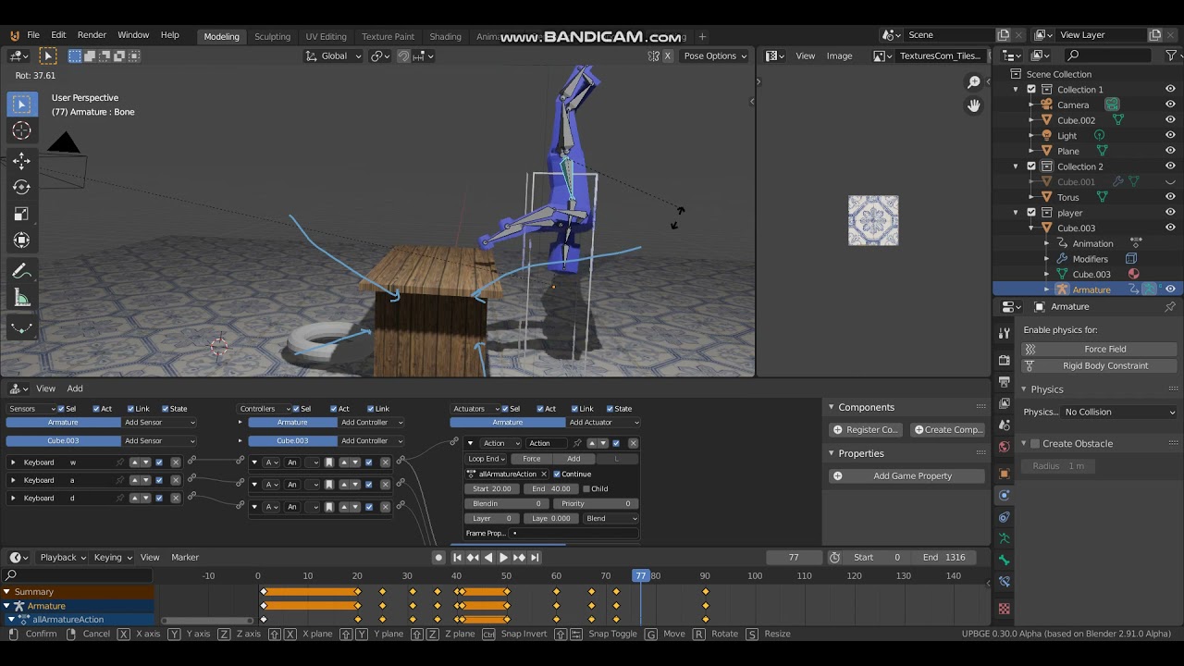
Task: Select the Rotate tool icon
Action: (x=21, y=187)
